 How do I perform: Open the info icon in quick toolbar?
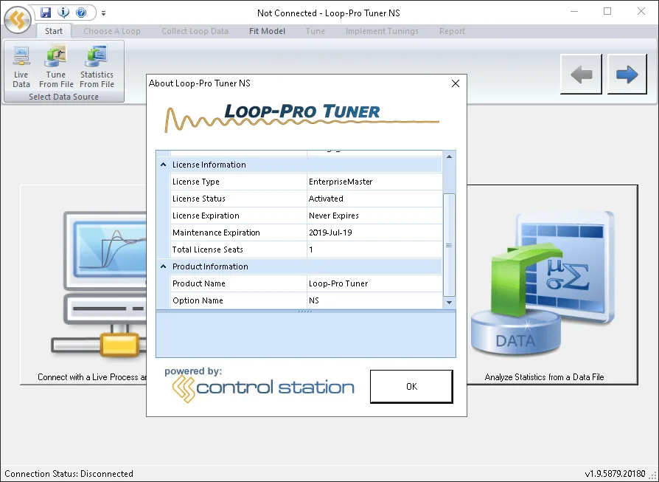click(63, 13)
